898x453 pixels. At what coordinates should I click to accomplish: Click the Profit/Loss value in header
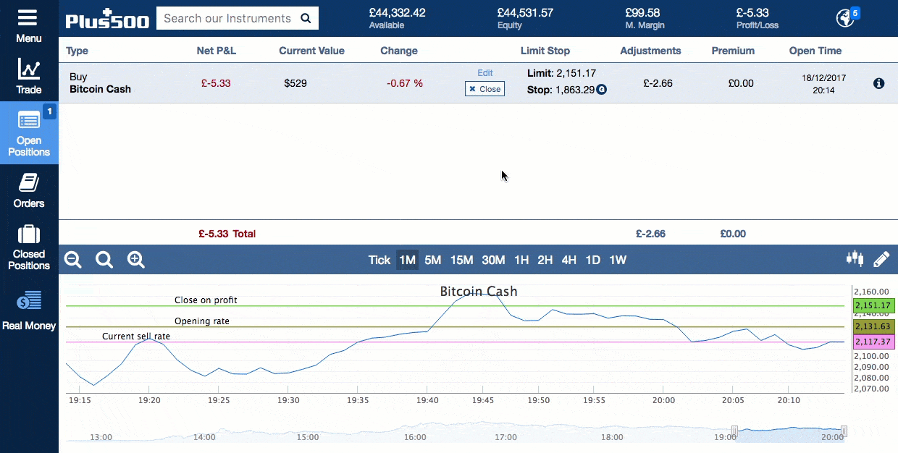(752, 13)
